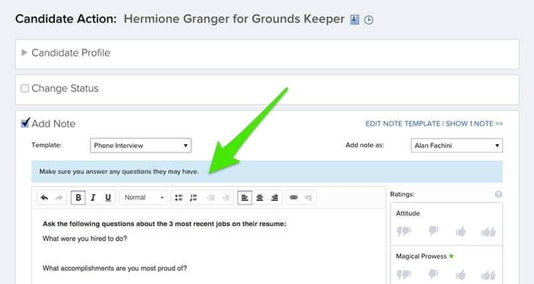This screenshot has height=284, width=534.
Task: Decrease indent in the note
Action: 211,197
